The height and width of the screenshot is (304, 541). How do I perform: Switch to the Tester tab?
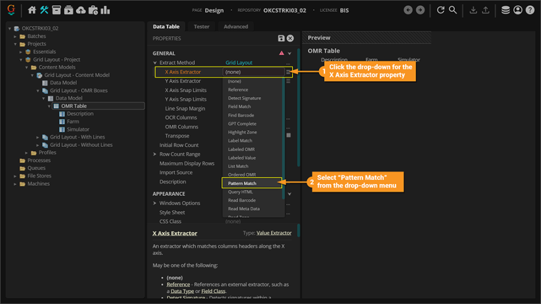click(x=201, y=26)
